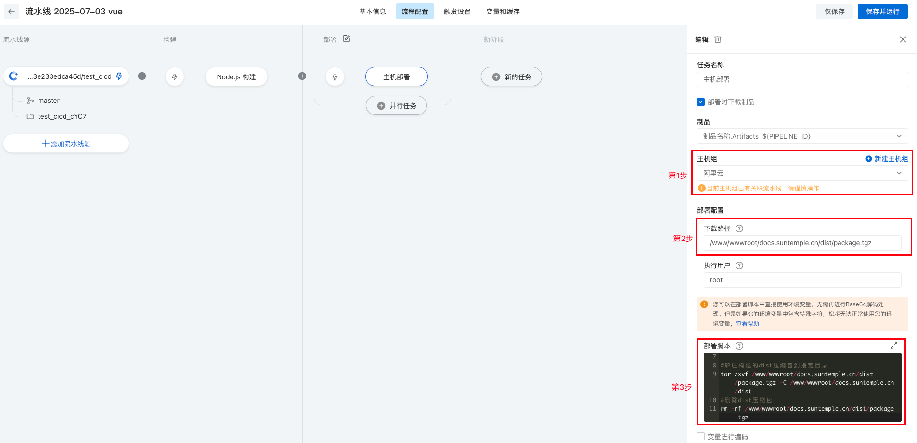The width and height of the screenshot is (917, 443).
Task: Click the lightning trigger icon before Node.js 构建
Action: click(x=175, y=77)
